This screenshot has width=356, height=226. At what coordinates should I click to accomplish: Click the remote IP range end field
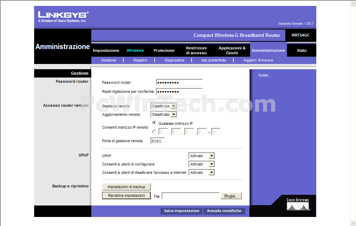(x=216, y=132)
